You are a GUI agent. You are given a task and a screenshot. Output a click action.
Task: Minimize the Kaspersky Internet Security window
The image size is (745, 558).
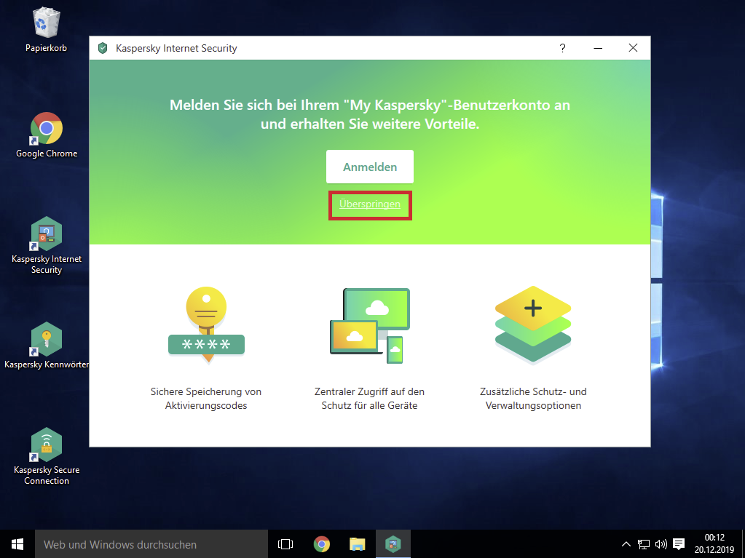(598, 48)
